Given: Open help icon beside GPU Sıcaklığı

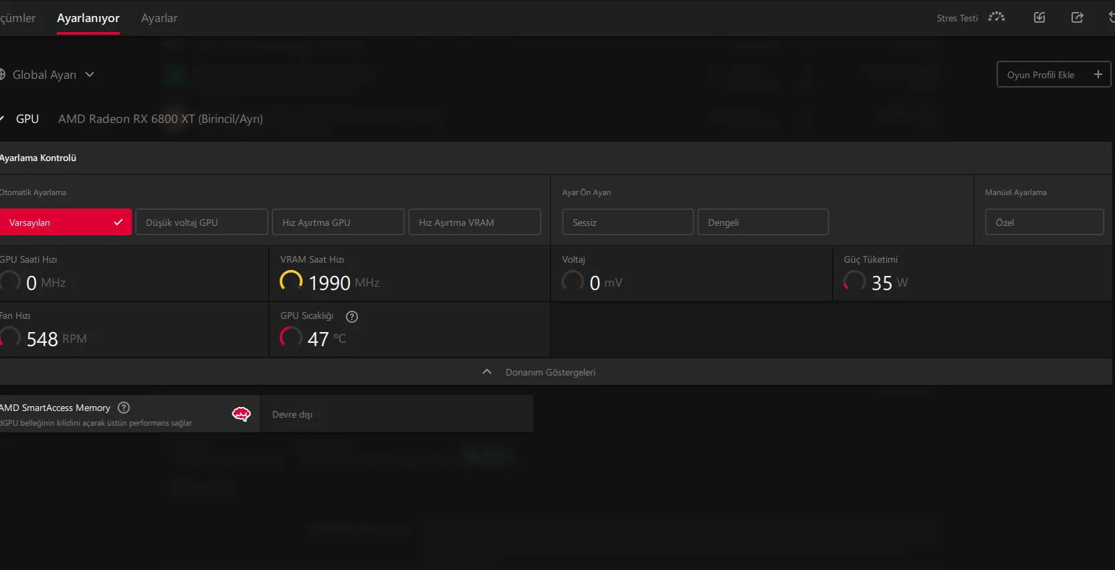Looking at the screenshot, I should (352, 317).
